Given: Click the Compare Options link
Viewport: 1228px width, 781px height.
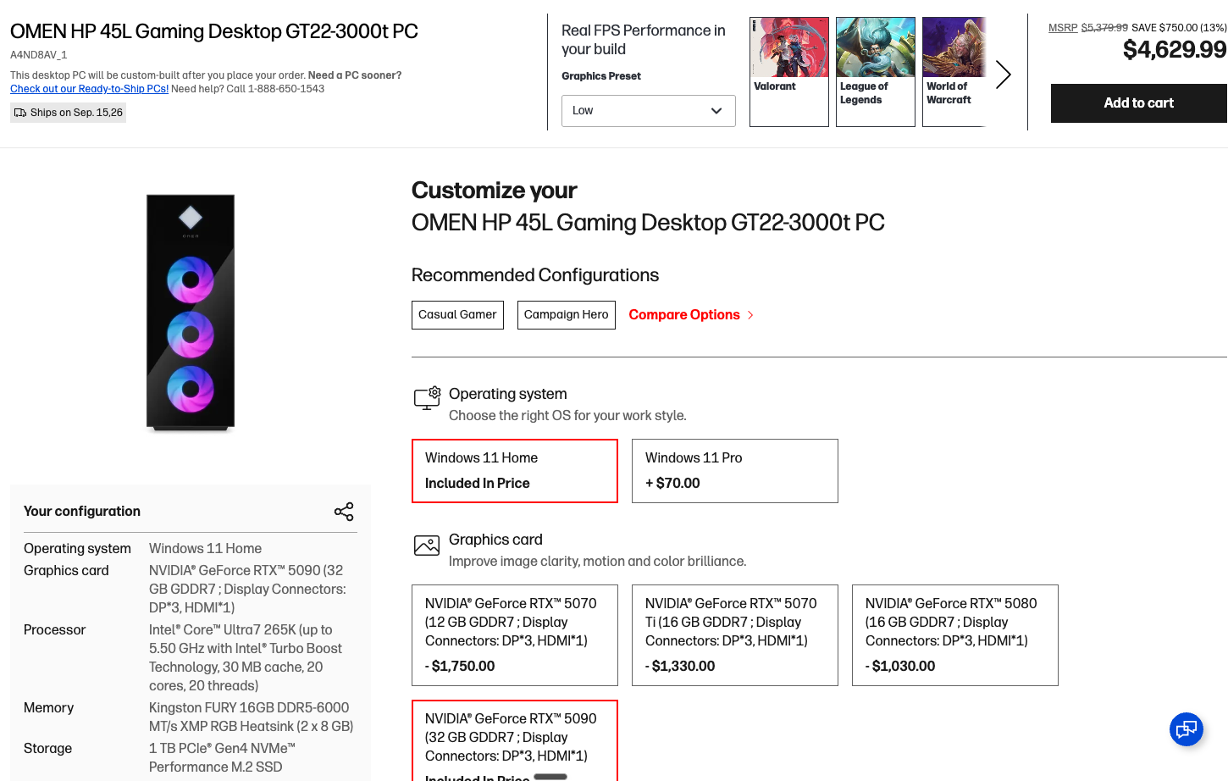Looking at the screenshot, I should 684,315.
